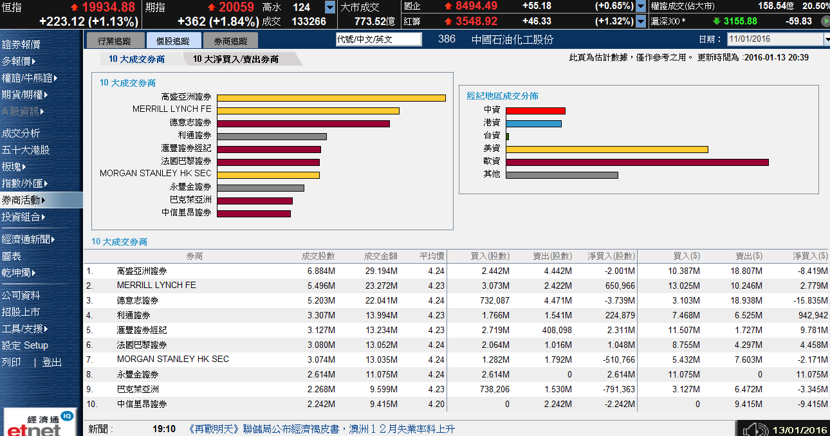Click 淨買入(股數) column header
The height and width of the screenshot is (436, 830).
[x=611, y=257]
